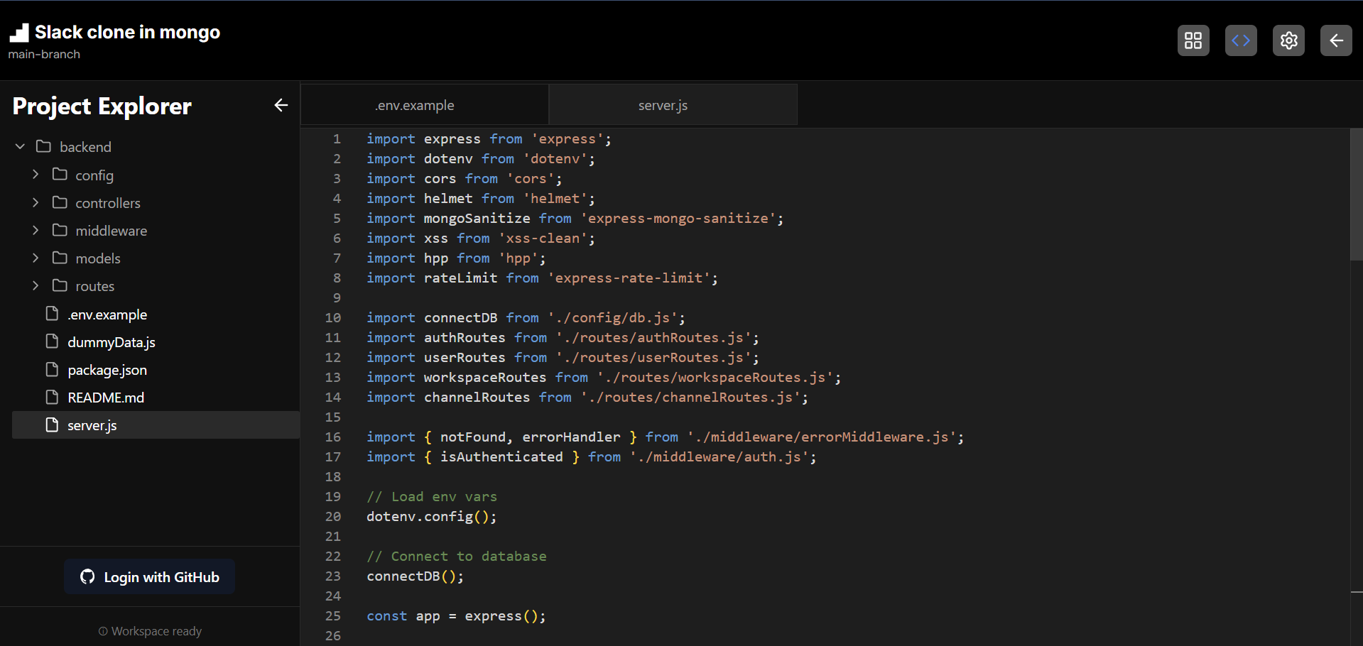Click the 'helmet' string on line 4
The width and height of the screenshot is (1363, 646).
555,199
